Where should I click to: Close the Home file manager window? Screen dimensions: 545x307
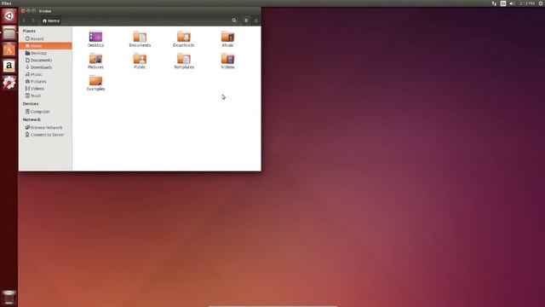[23, 11]
